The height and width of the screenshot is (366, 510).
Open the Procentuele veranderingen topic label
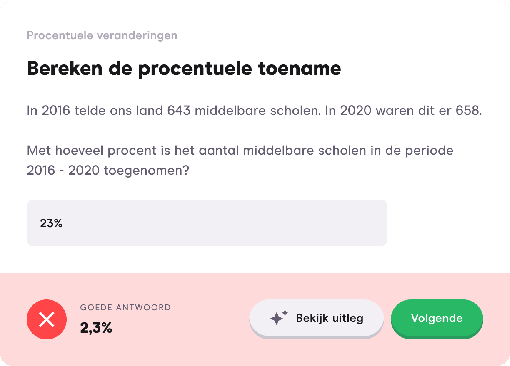pos(102,35)
